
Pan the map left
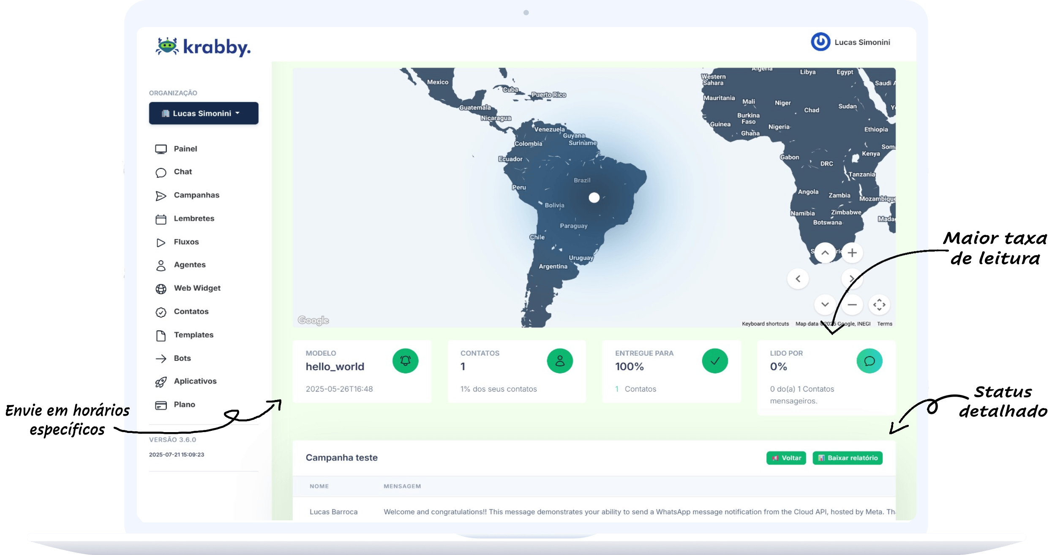(798, 279)
